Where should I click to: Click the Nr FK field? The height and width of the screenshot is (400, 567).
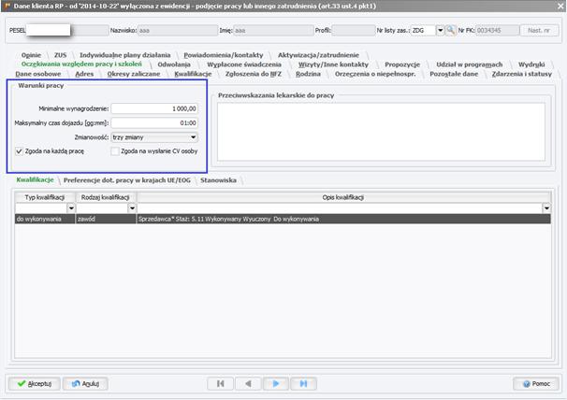pos(497,30)
